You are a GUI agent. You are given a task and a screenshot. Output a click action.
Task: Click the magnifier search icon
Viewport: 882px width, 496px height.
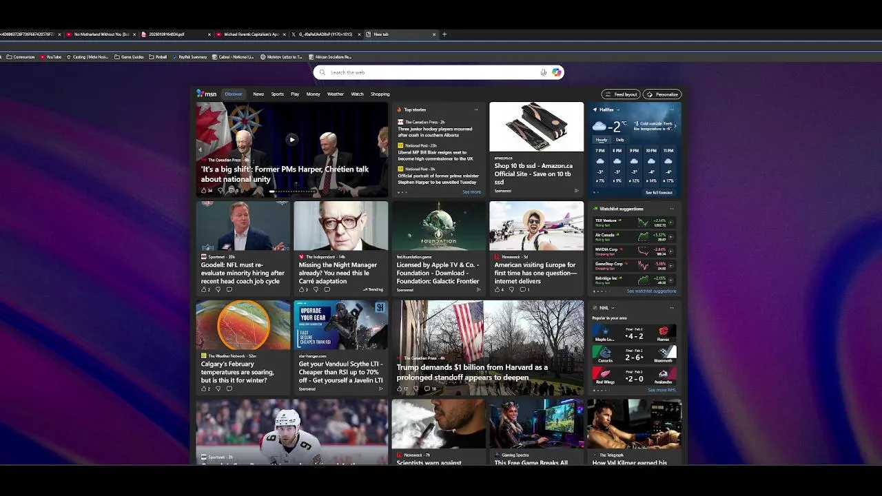[x=322, y=72]
